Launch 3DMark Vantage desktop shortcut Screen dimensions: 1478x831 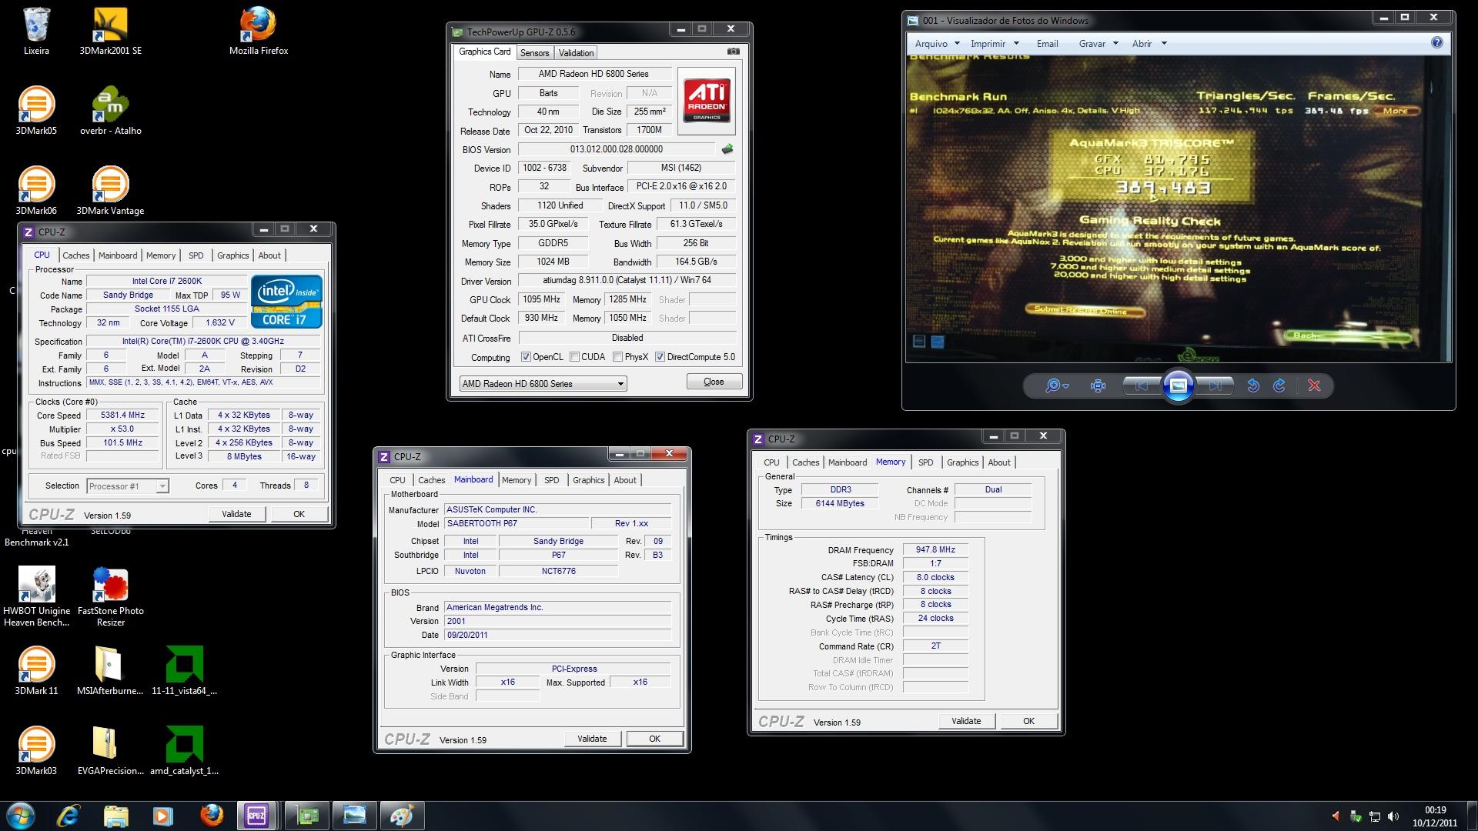pyautogui.click(x=110, y=191)
